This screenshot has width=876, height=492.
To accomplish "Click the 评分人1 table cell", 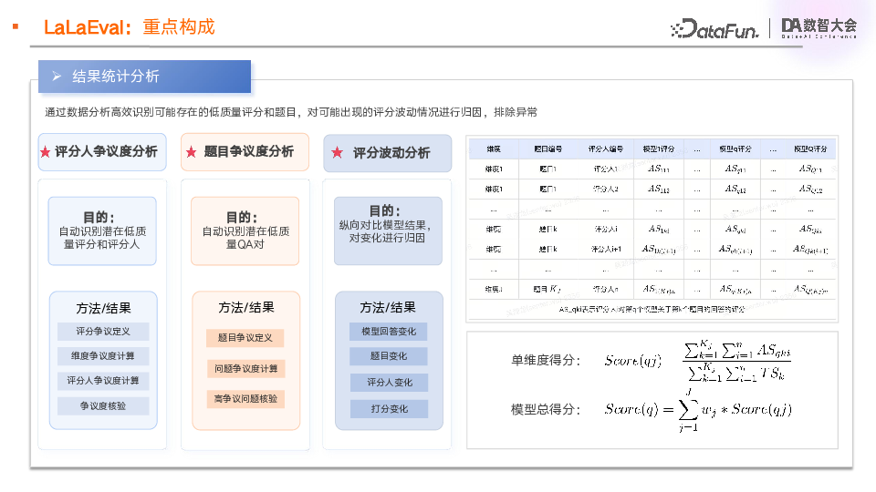I will tap(606, 169).
